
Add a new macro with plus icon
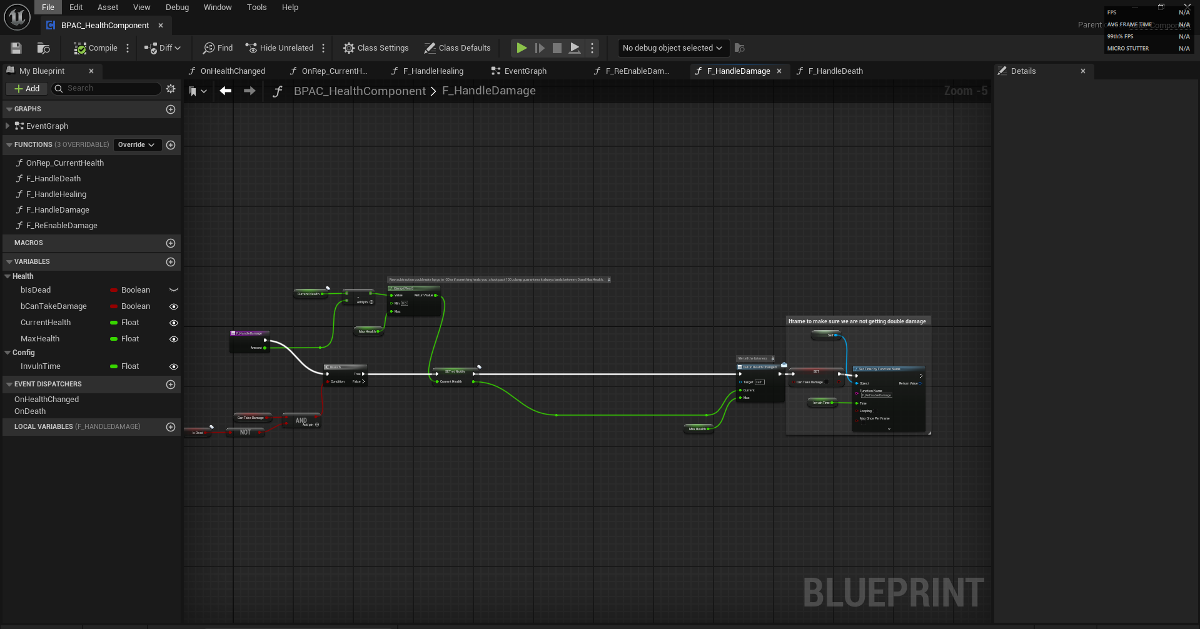[171, 243]
